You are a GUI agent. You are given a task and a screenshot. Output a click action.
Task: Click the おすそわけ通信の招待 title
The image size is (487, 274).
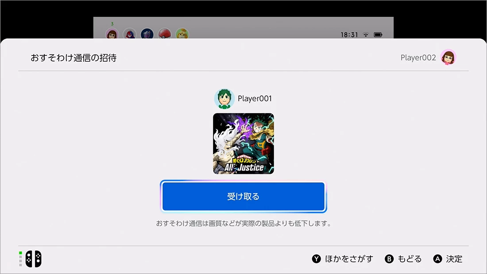pyautogui.click(x=73, y=58)
